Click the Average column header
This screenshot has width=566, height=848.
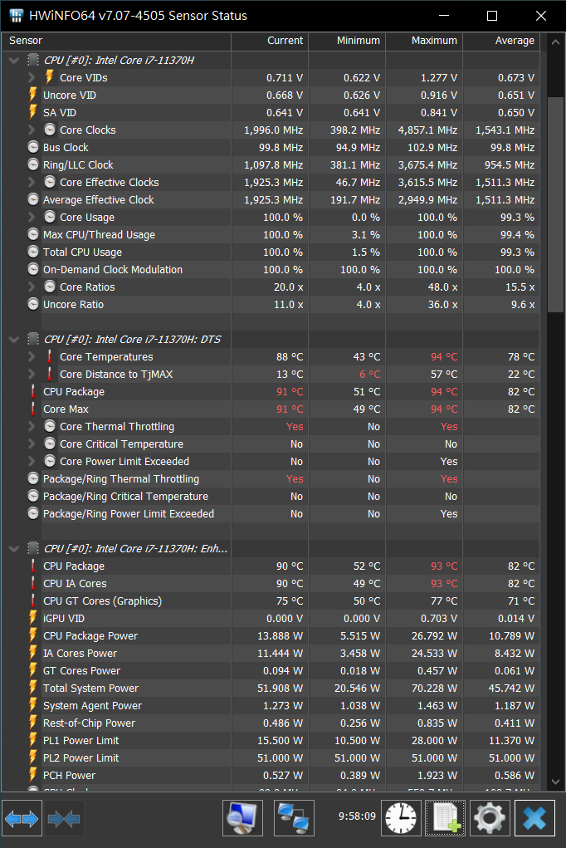click(x=501, y=41)
